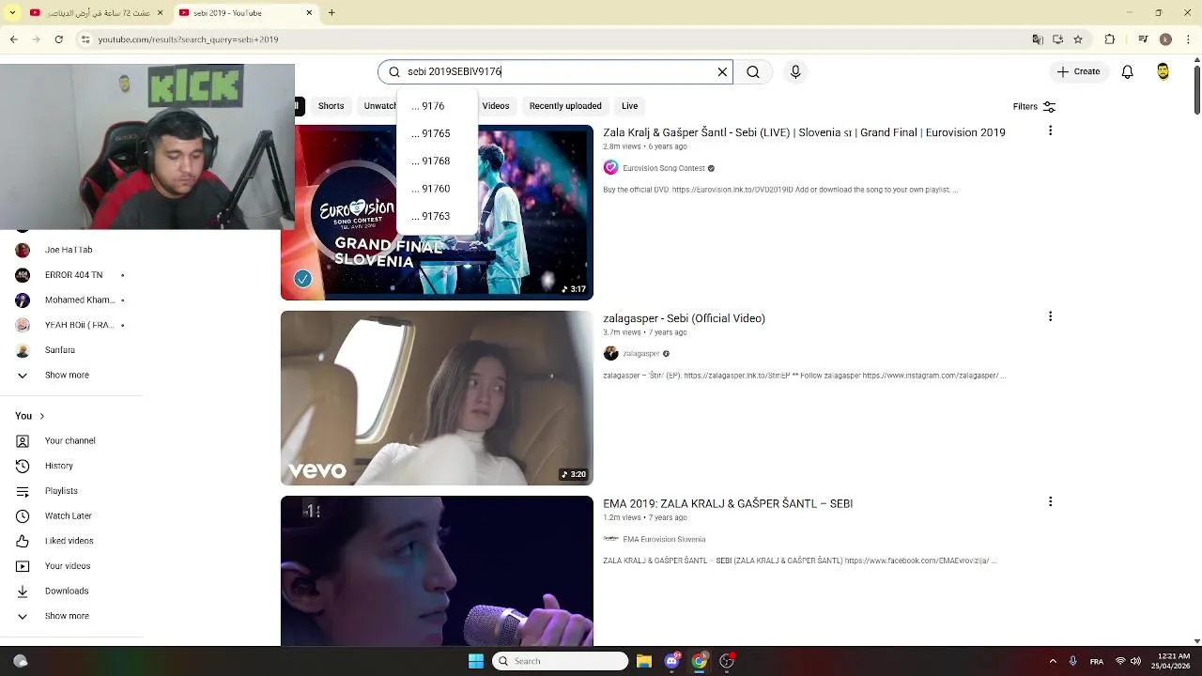1202x676 pixels.
Task: Bookmark this page with the star icon
Action: click(1078, 39)
